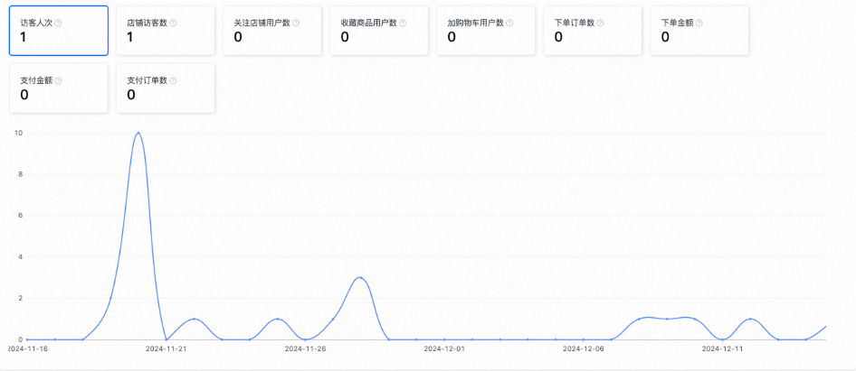Select the 关注店铺用户数 card

click(272, 31)
